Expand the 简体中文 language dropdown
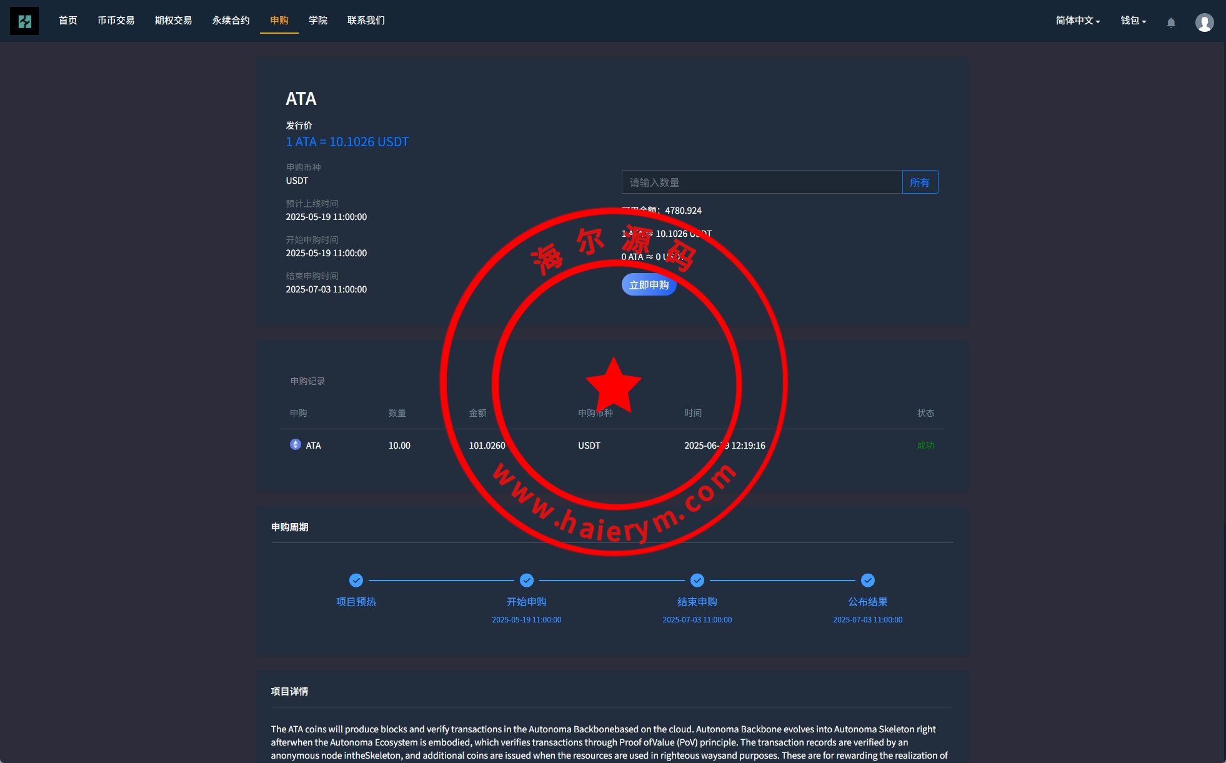The height and width of the screenshot is (763, 1226). [x=1078, y=21]
